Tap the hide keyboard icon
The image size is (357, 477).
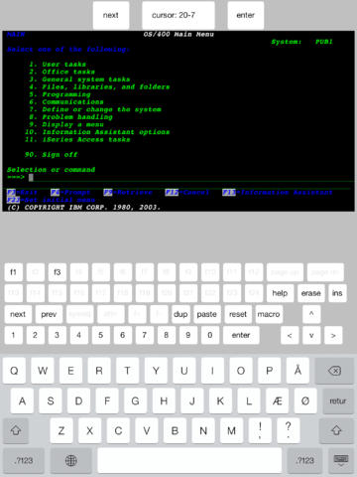(x=341, y=460)
